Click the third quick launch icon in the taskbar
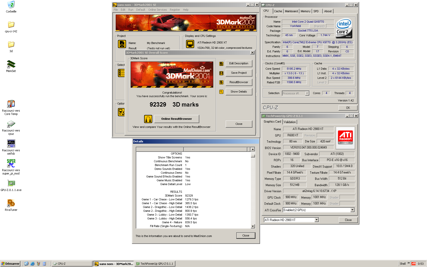This screenshot has width=427, height=267. tap(38, 264)
